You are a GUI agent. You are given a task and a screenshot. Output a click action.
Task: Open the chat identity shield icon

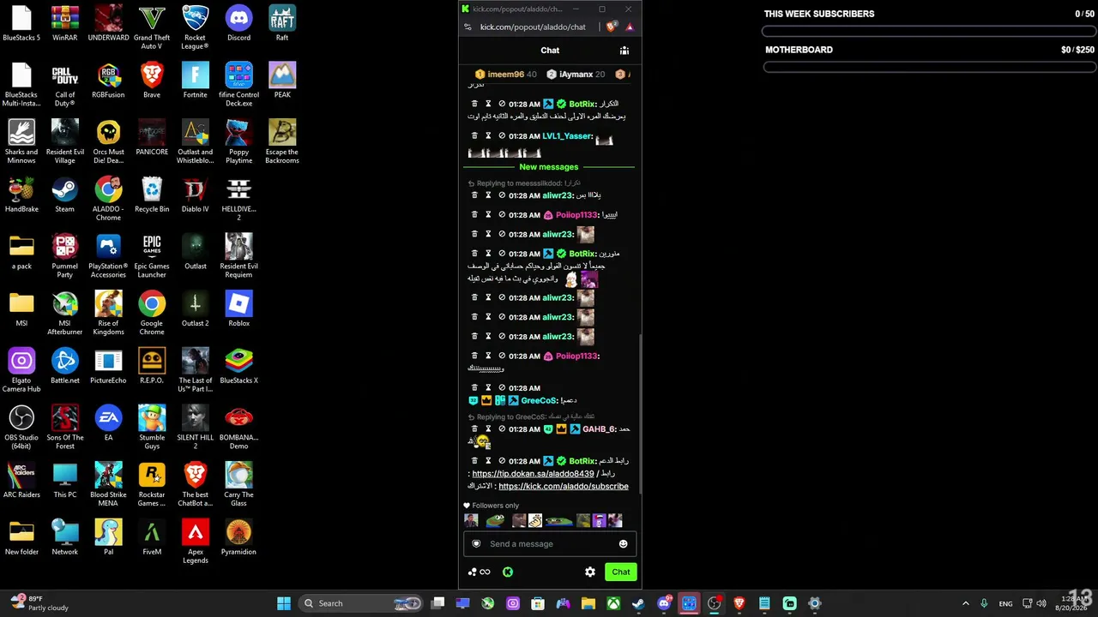pyautogui.click(x=476, y=544)
